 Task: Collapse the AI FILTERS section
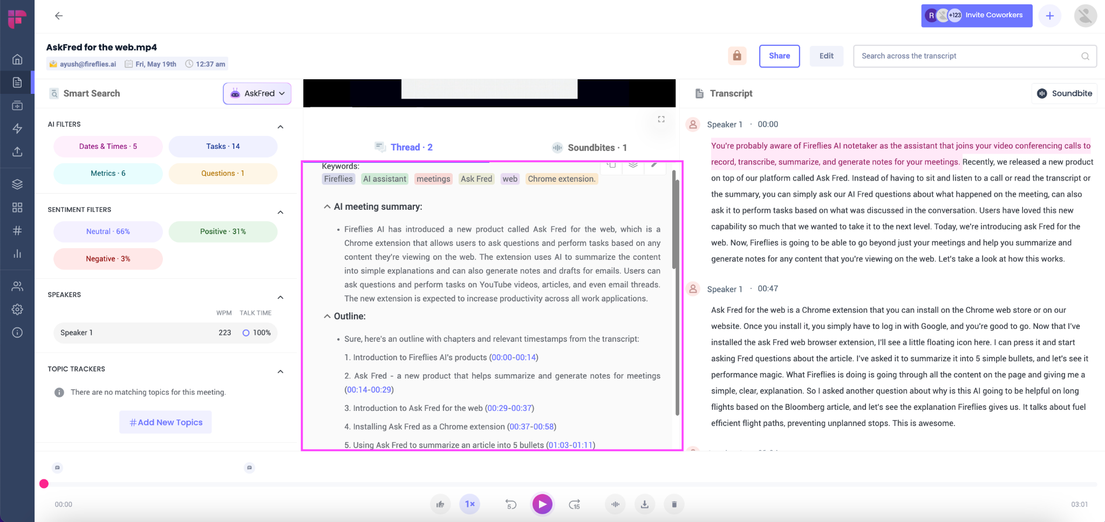[280, 126]
